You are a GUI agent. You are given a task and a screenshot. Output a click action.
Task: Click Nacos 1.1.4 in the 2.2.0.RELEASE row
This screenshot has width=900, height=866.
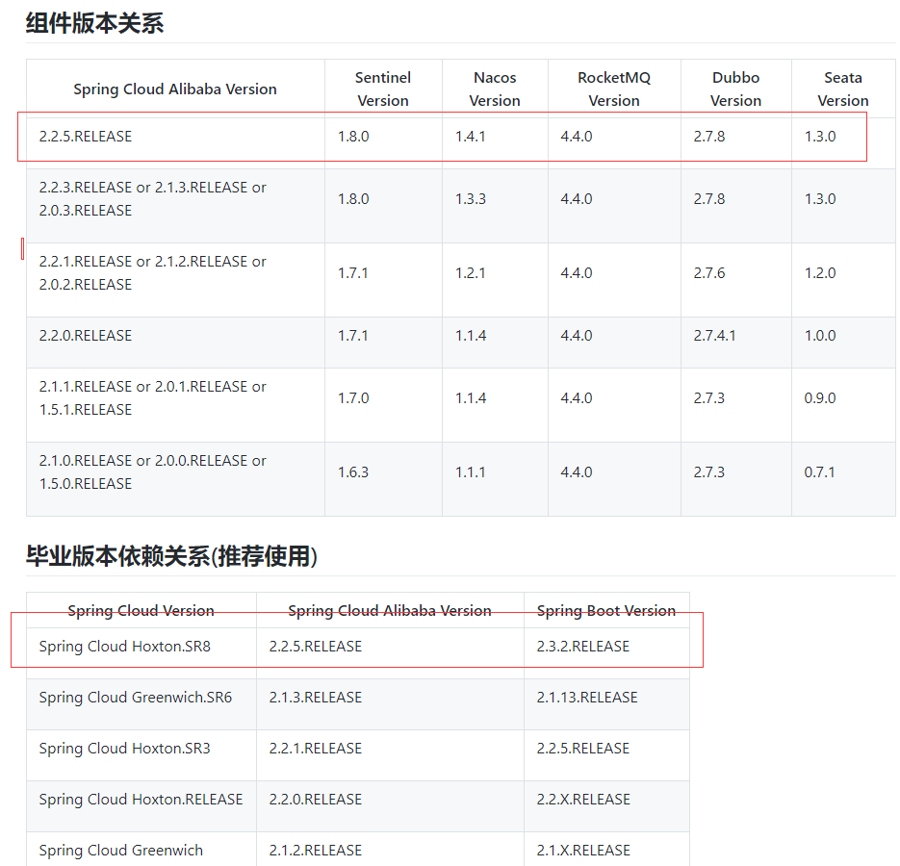pyautogui.click(x=471, y=336)
